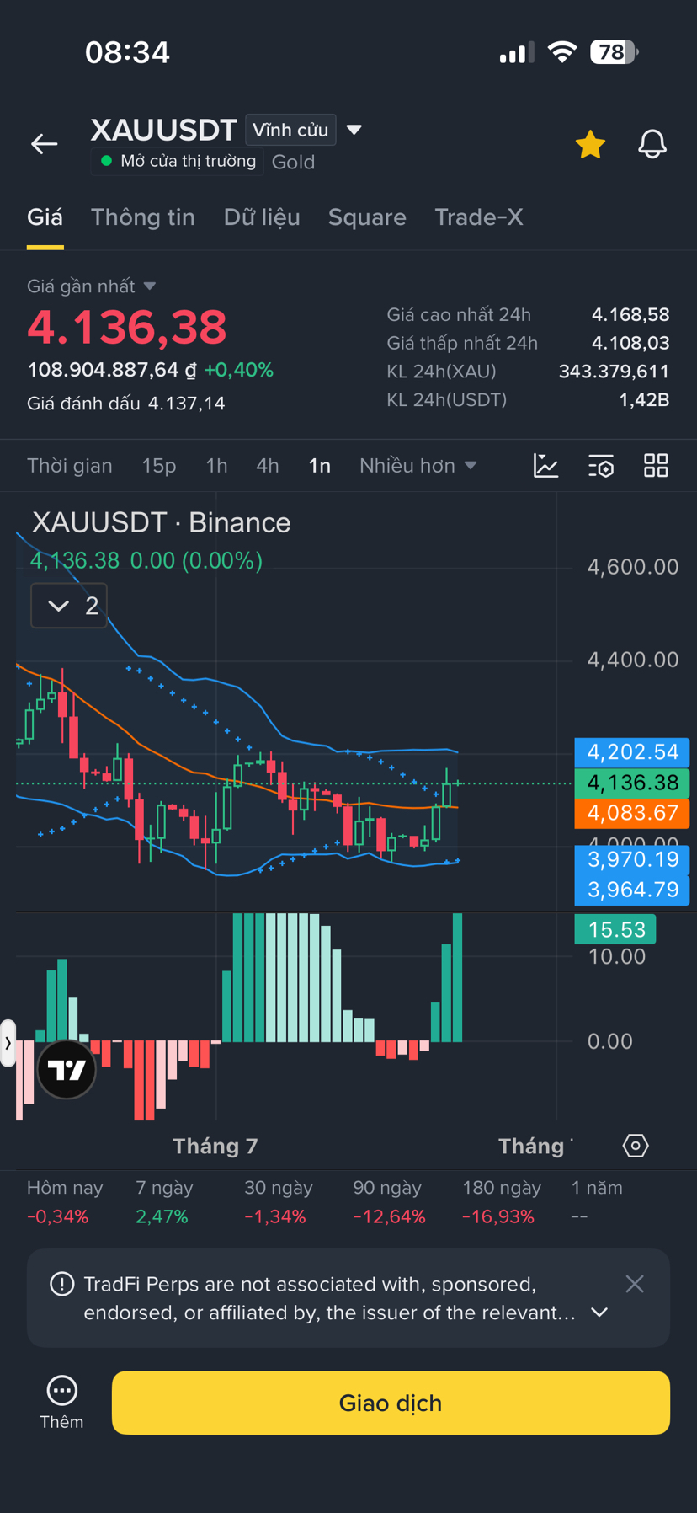697x1513 pixels.
Task: Tap the 30 ngày -1,34% performance
Action: (x=278, y=1202)
